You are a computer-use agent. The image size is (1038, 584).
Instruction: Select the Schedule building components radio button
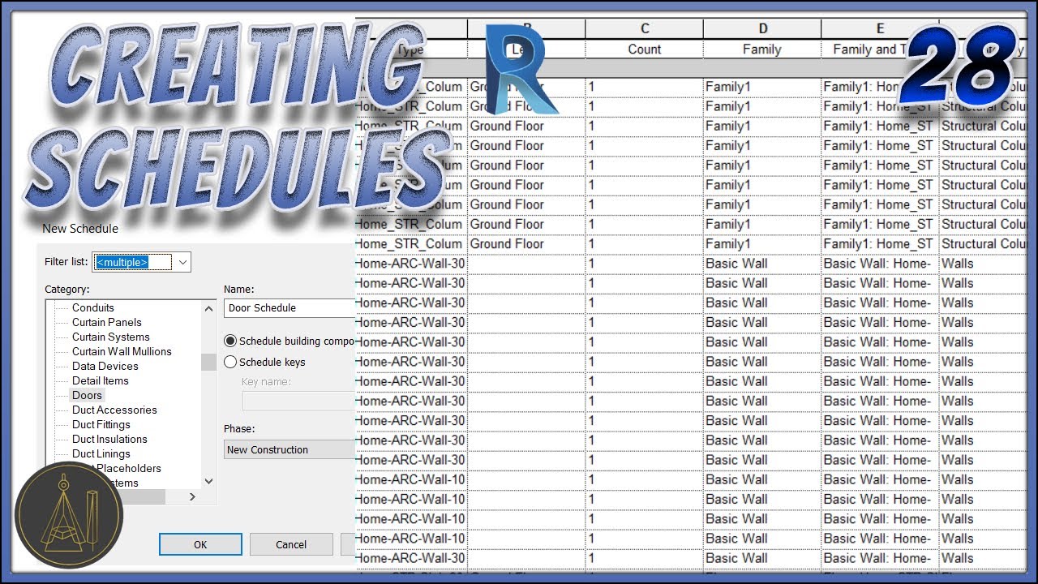coord(230,341)
